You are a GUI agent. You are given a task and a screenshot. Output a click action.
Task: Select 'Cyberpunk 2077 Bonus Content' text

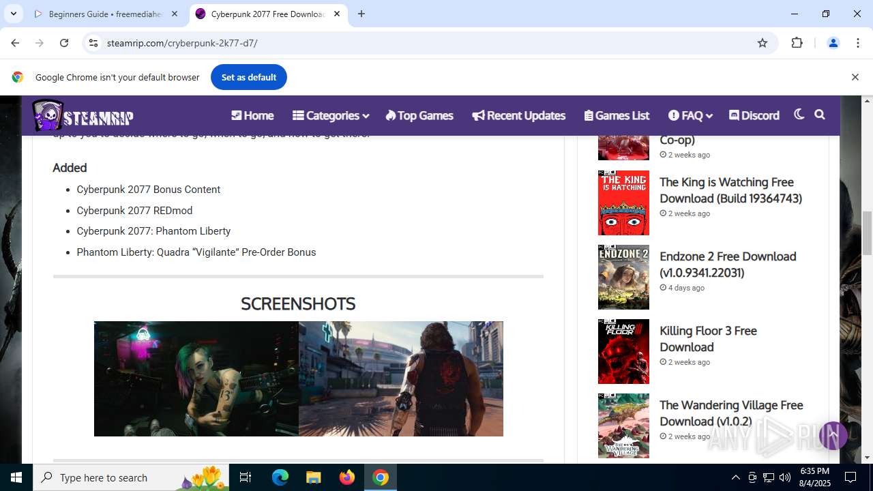click(x=148, y=190)
